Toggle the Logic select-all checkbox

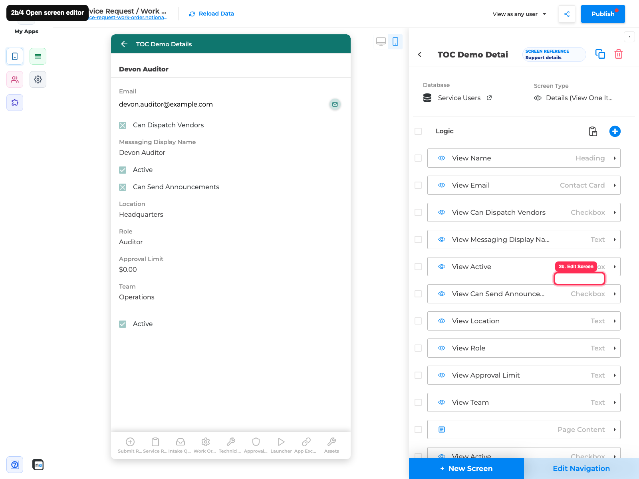(418, 131)
